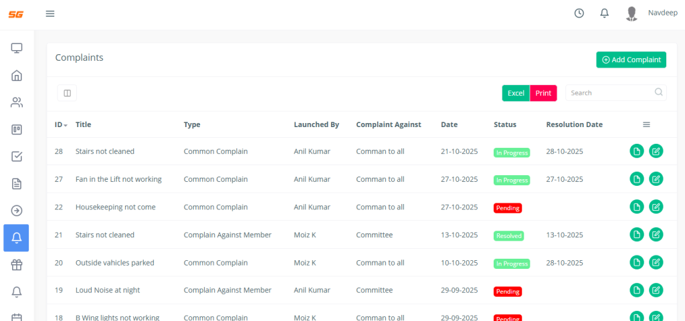Sort table by ID column header

coord(61,124)
